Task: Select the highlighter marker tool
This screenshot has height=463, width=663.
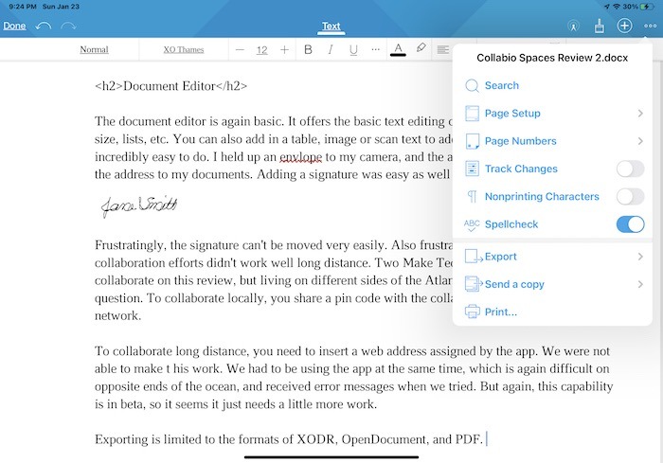Action: coord(421,47)
